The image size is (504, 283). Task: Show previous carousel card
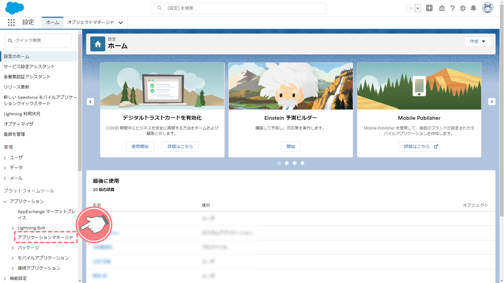click(x=90, y=102)
